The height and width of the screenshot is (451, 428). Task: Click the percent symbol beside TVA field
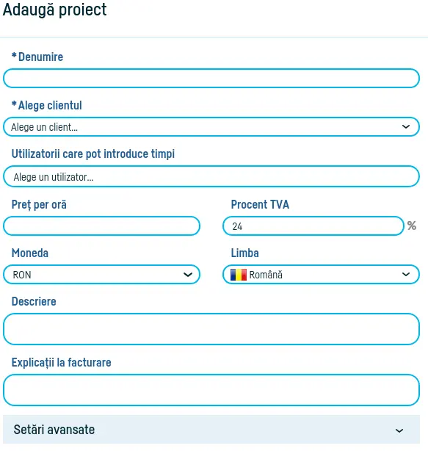pyautogui.click(x=412, y=225)
